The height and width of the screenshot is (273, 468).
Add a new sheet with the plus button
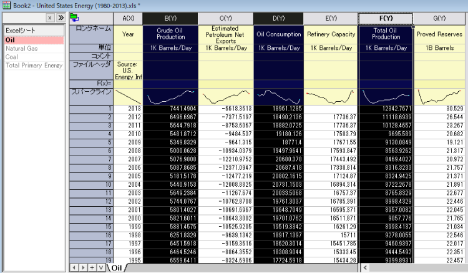point(92,267)
